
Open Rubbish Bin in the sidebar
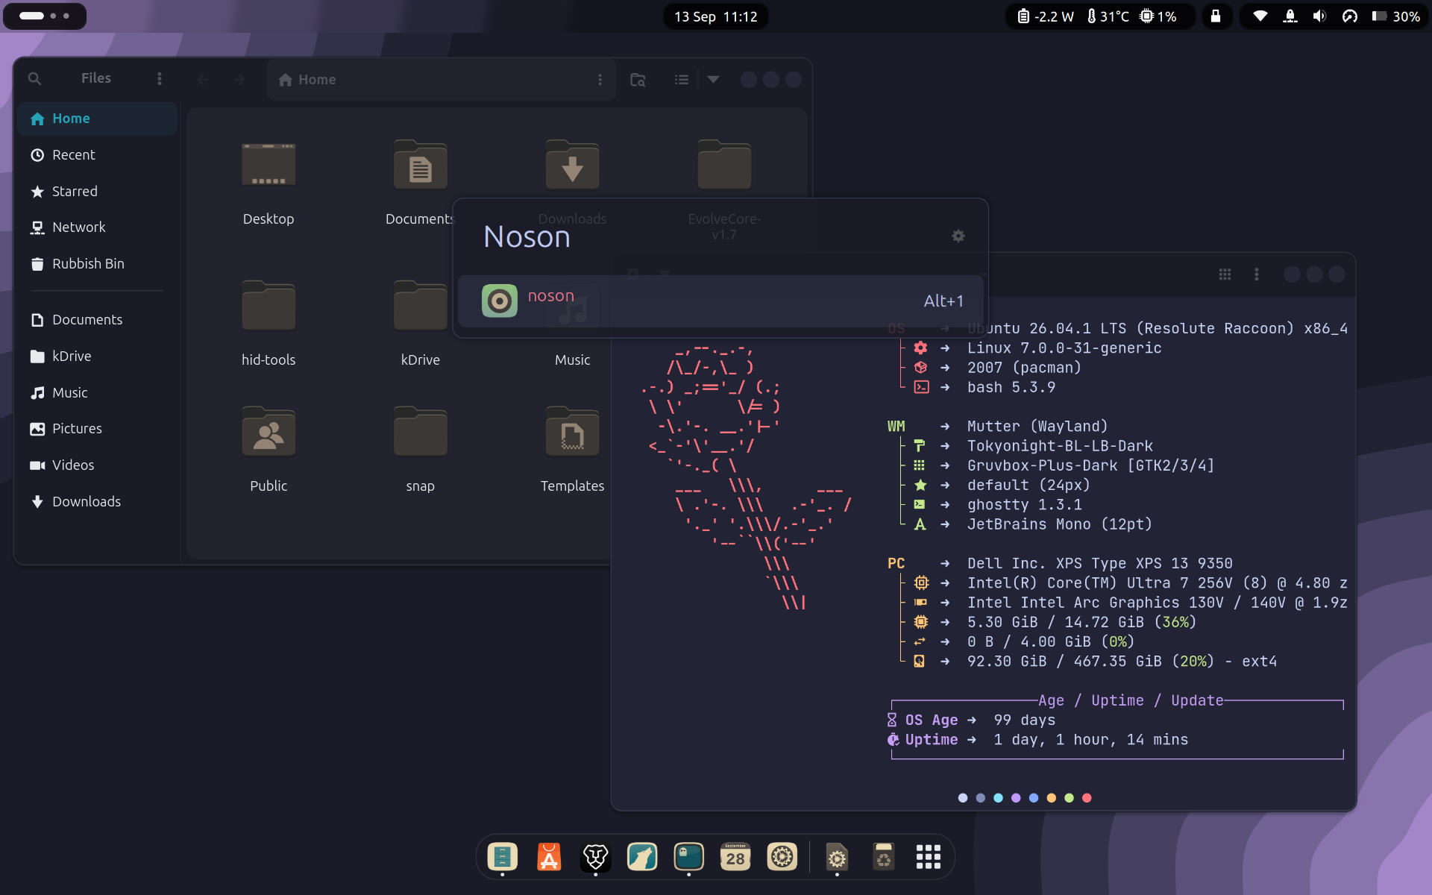pyautogui.click(x=97, y=264)
